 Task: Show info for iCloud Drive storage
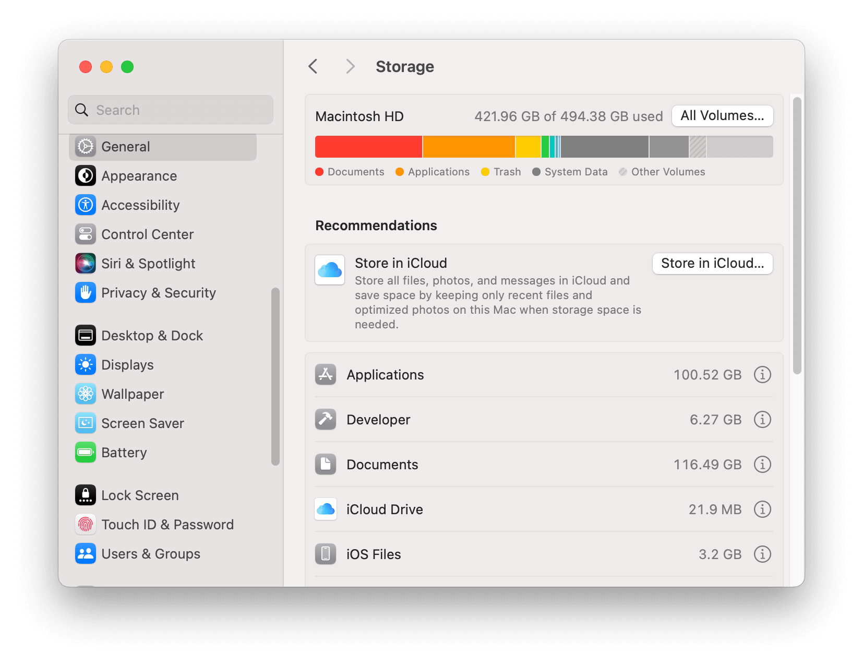click(762, 509)
